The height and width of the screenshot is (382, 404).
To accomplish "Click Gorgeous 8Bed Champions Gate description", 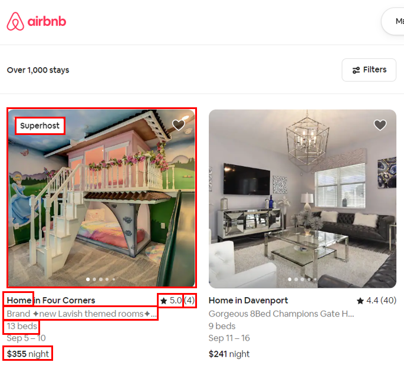I will pos(281,314).
